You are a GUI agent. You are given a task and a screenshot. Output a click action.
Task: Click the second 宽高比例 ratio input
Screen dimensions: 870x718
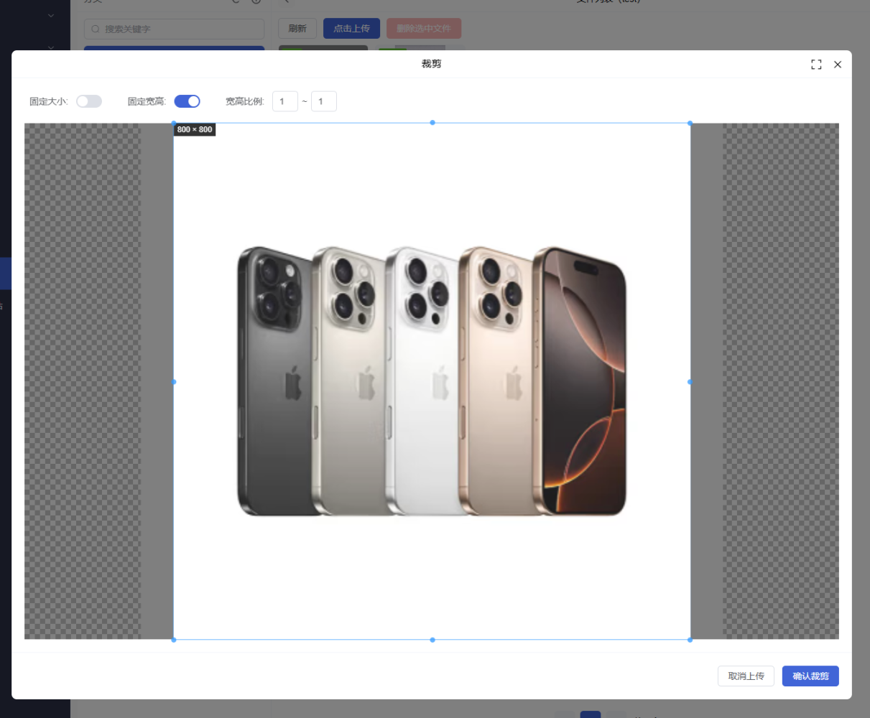click(x=324, y=101)
